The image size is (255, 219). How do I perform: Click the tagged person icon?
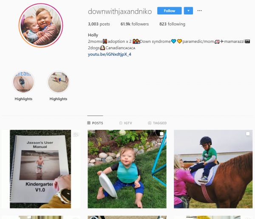coord(150,123)
